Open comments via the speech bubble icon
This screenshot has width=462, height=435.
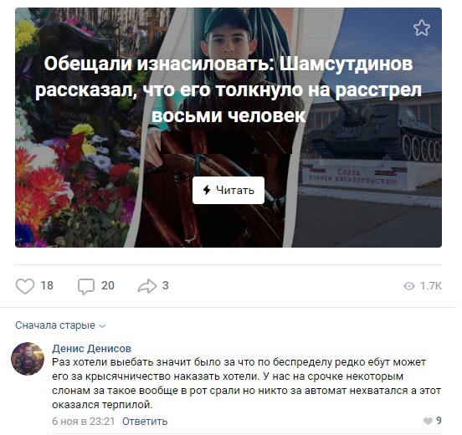pos(86,286)
